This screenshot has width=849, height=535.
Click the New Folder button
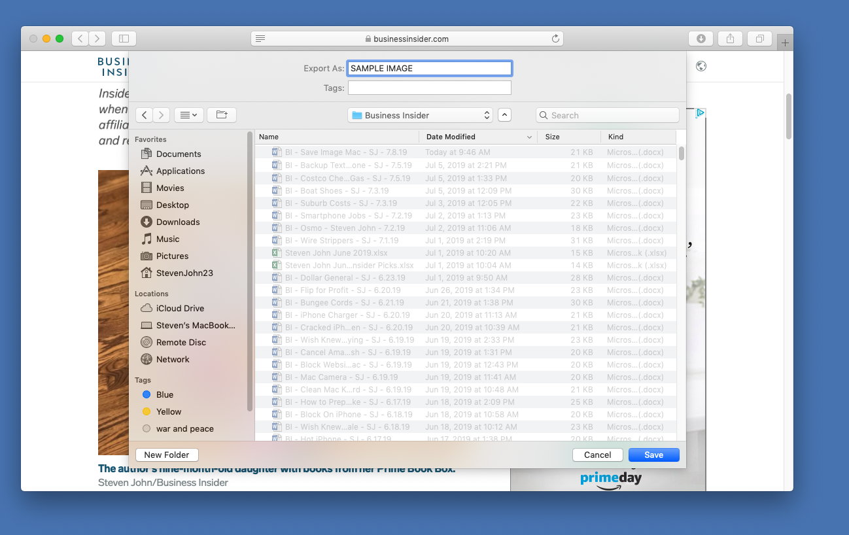click(x=167, y=455)
